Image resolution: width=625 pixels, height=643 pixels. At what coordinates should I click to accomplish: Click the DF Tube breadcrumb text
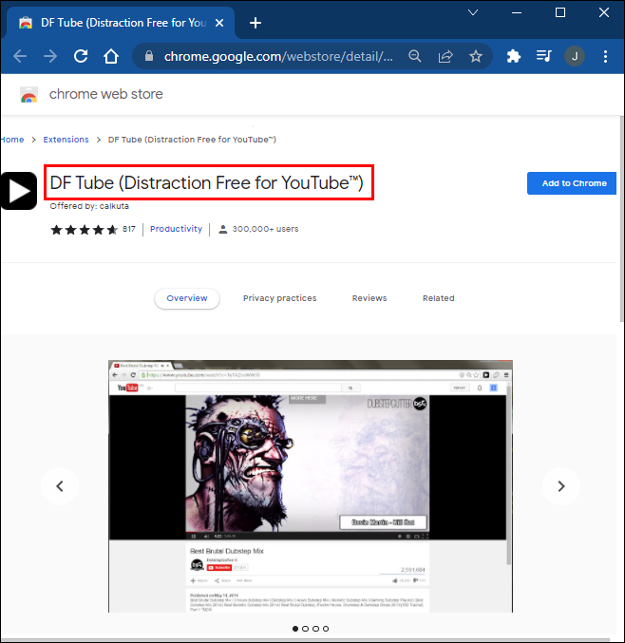point(192,140)
